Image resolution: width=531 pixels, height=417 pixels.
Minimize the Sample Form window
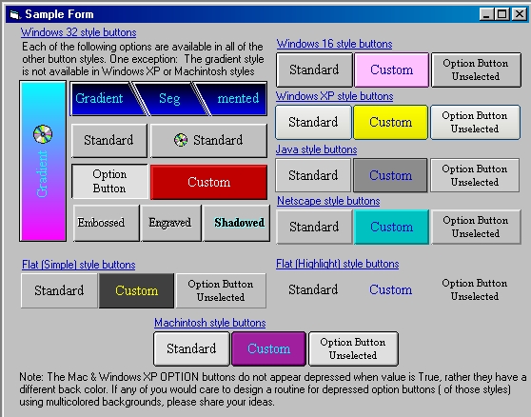tap(486, 14)
